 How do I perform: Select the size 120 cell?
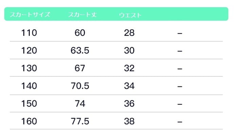pos(29,51)
